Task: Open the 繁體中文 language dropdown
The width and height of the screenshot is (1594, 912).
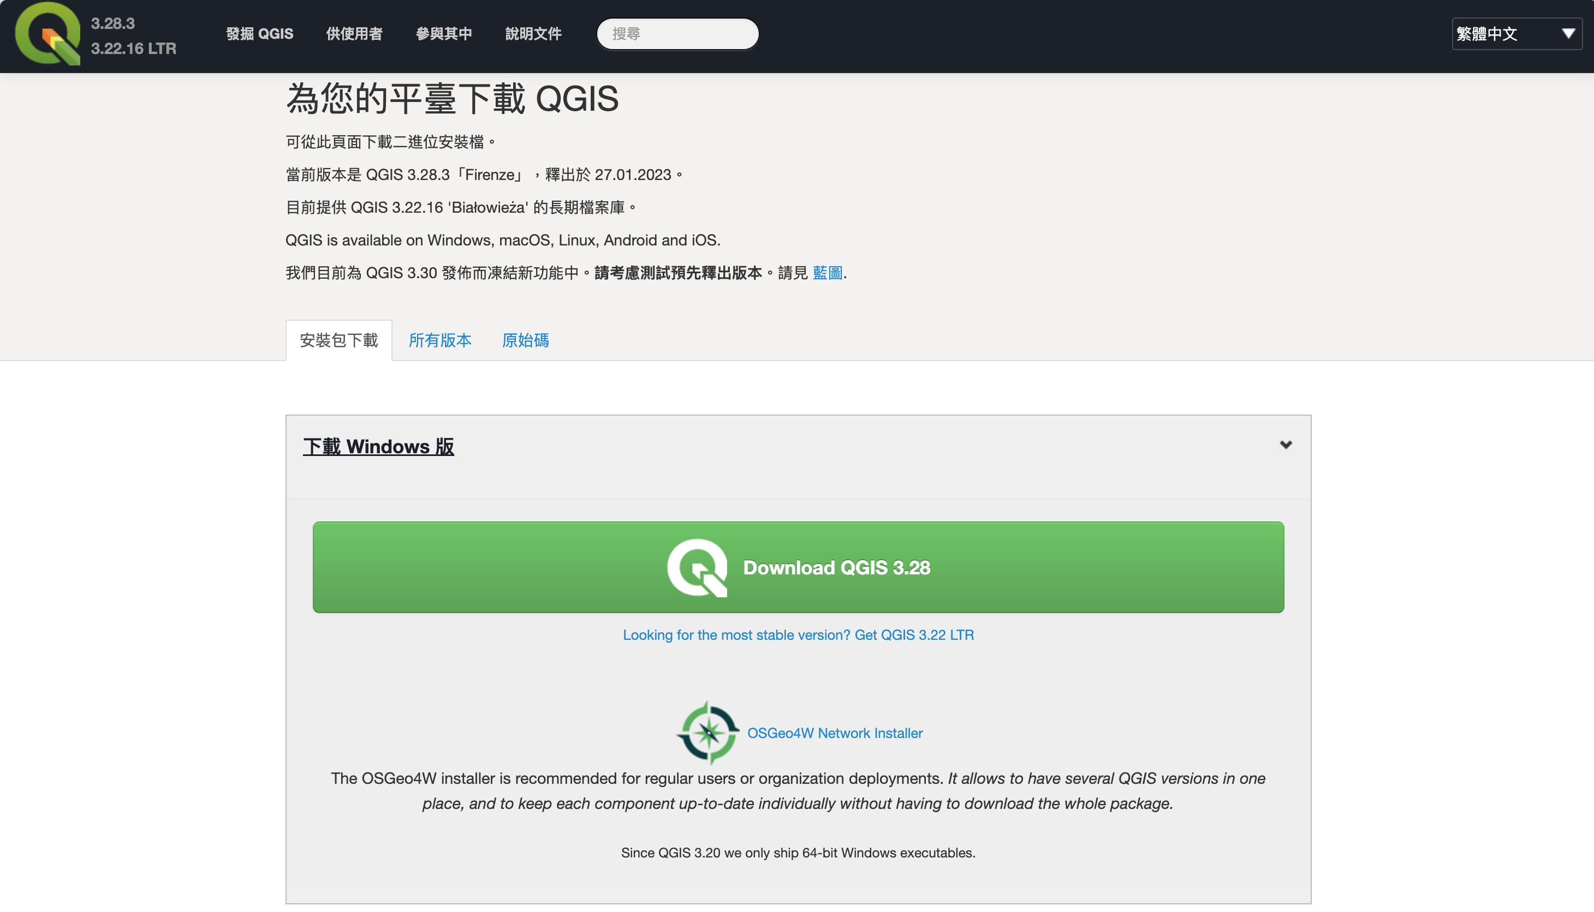Action: point(1516,34)
